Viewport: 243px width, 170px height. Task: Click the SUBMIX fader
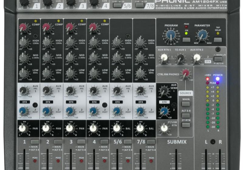176,159
